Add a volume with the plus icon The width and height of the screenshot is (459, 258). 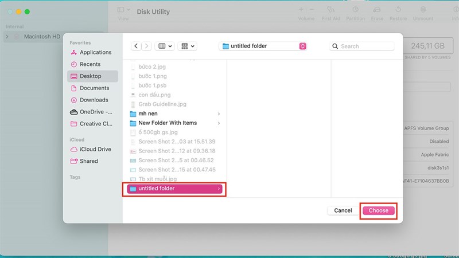coord(301,10)
